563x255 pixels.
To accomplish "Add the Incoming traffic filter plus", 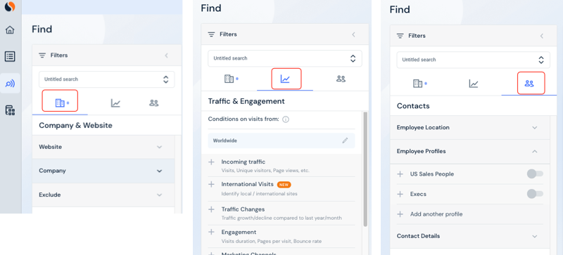I will (x=212, y=162).
